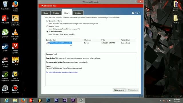Open VLC media player desktop icon

tap(15, 34)
